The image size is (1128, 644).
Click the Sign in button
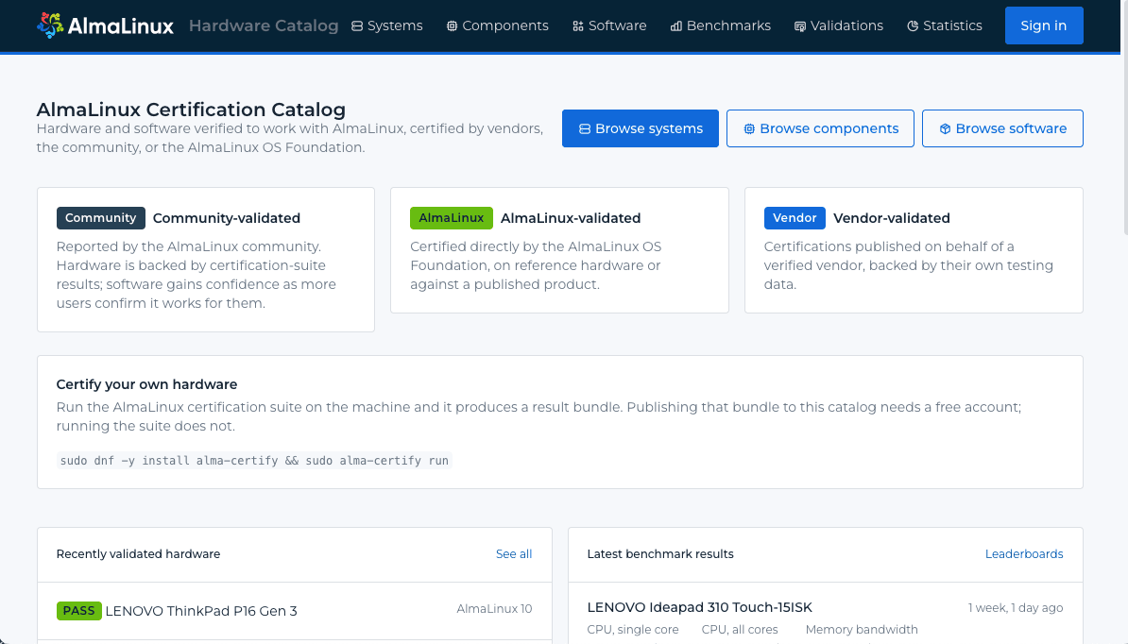[x=1044, y=25]
